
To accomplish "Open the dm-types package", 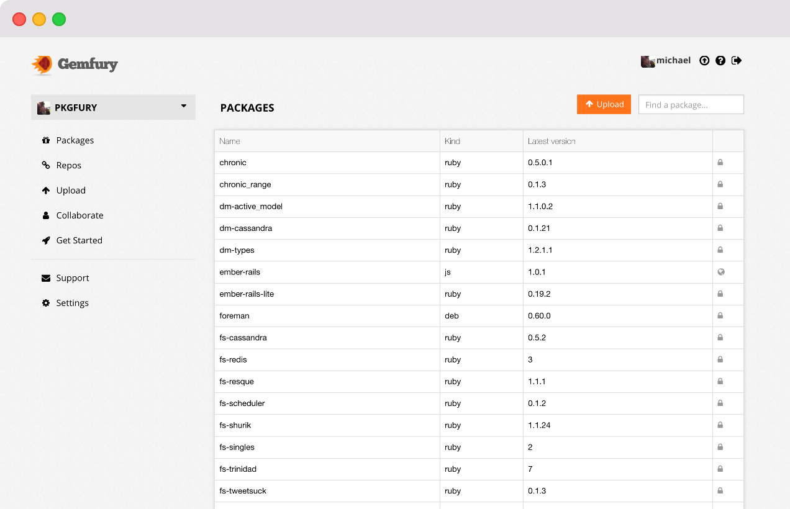I will [237, 251].
